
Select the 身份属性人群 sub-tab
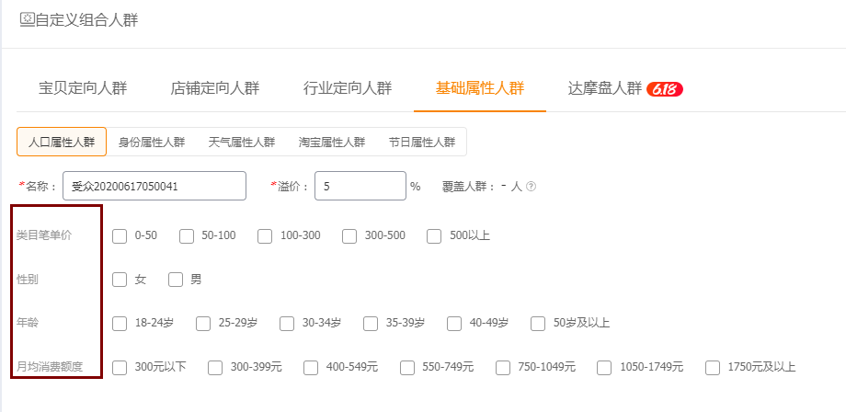coord(152,143)
